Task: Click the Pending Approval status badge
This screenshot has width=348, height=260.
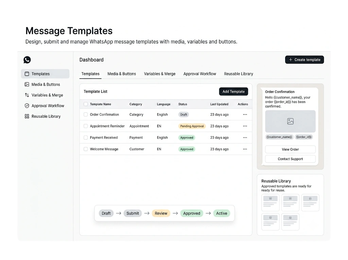Action: 192,126
